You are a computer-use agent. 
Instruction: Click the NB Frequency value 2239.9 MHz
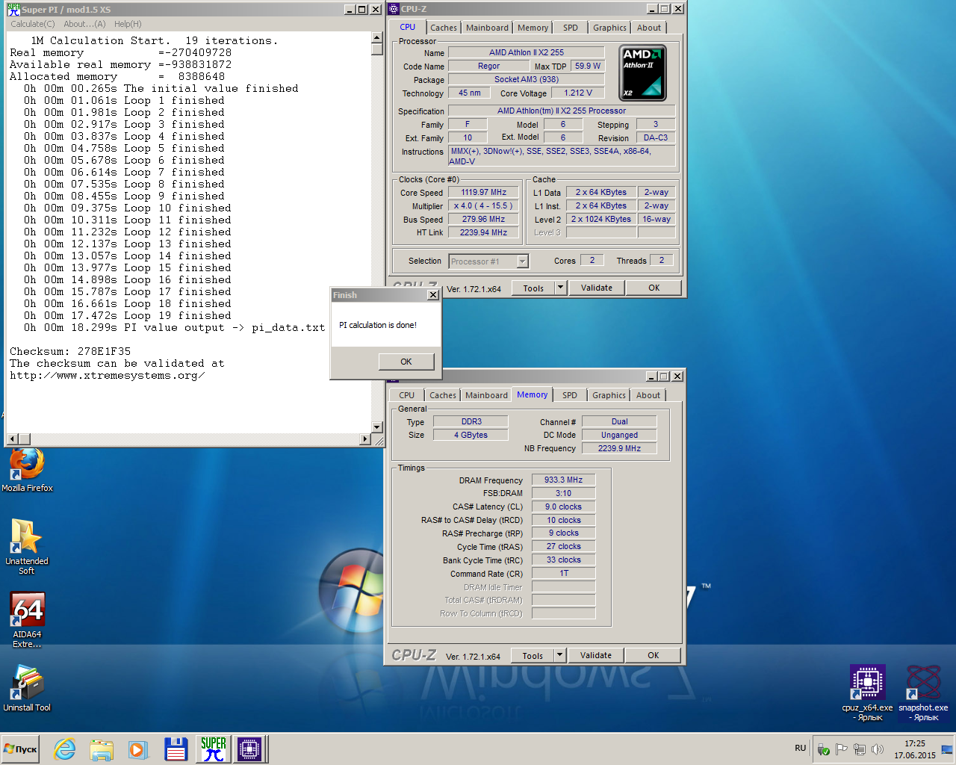point(619,448)
